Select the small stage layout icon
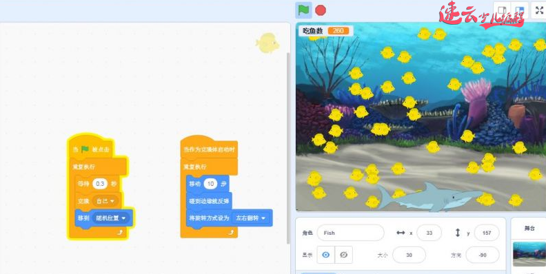Viewport: 546px width, 274px height. pyautogui.click(x=502, y=10)
